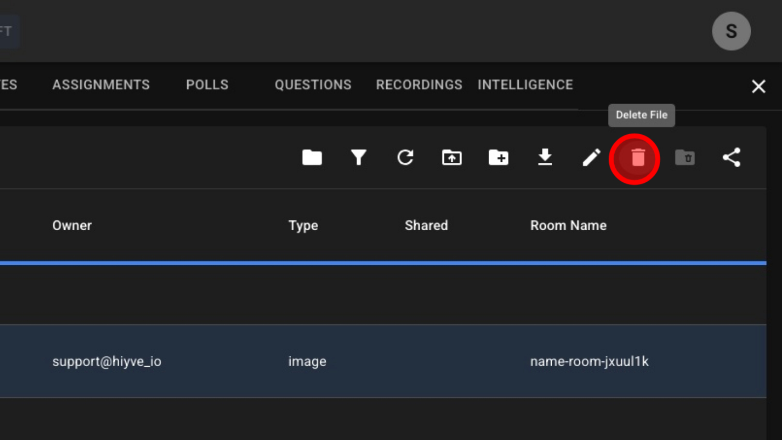Screen dimensions: 782x440
Task: Switch to the ASSIGNMENTS tab
Action: (101, 85)
